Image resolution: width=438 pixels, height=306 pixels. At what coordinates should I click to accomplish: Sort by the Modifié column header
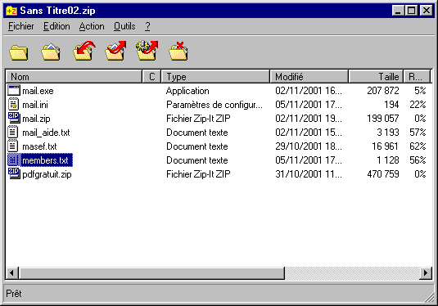[309, 77]
